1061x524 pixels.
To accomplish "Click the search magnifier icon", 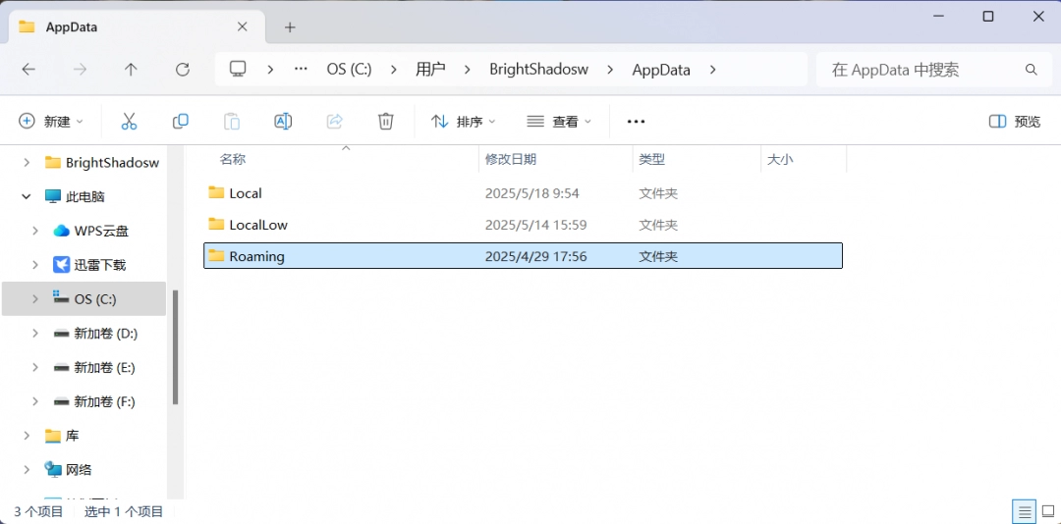I will click(x=1032, y=70).
